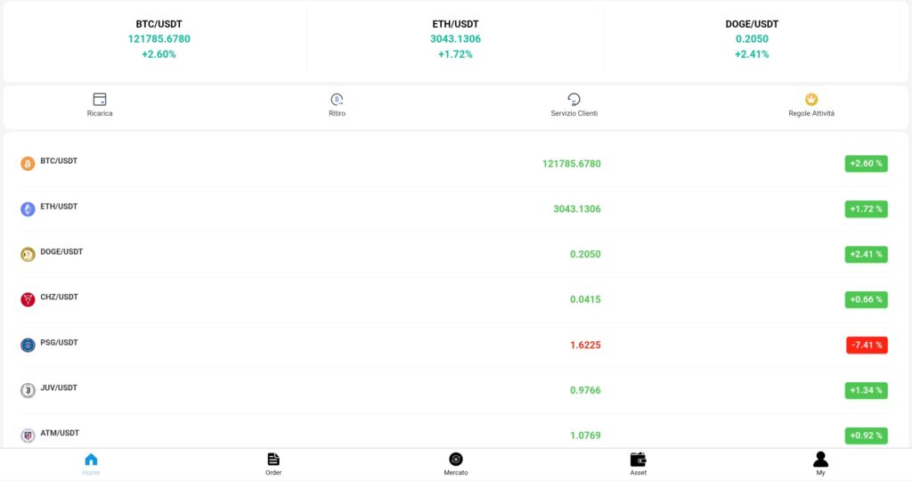The width and height of the screenshot is (912, 481).
Task: Open the Ricarica deposit icon
Action: pyautogui.click(x=100, y=100)
